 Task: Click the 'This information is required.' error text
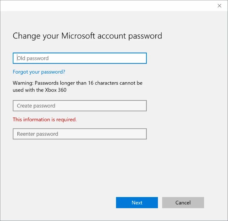pyautogui.click(x=45, y=119)
